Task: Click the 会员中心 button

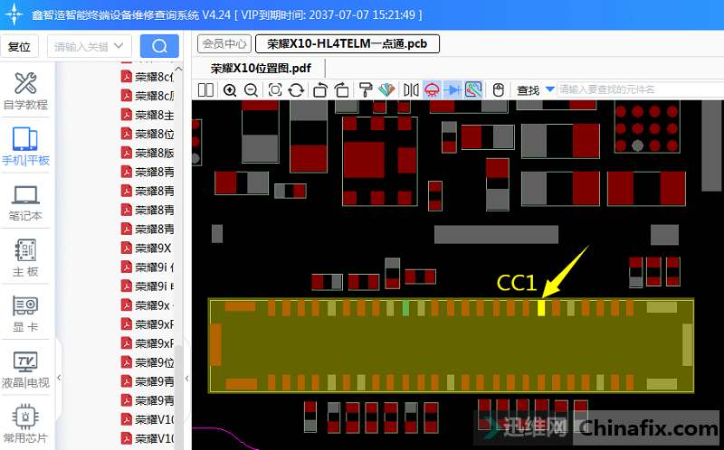Action: click(x=224, y=43)
